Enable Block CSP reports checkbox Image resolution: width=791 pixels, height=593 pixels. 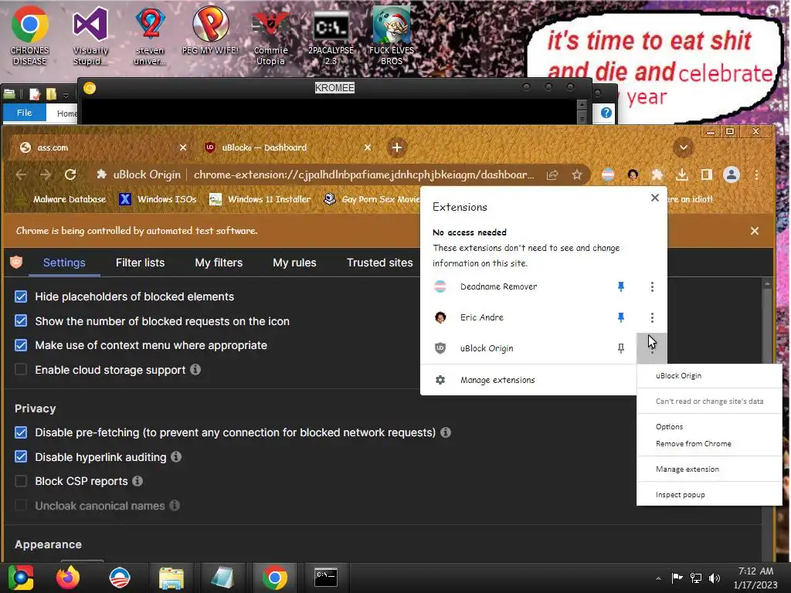pyautogui.click(x=21, y=481)
